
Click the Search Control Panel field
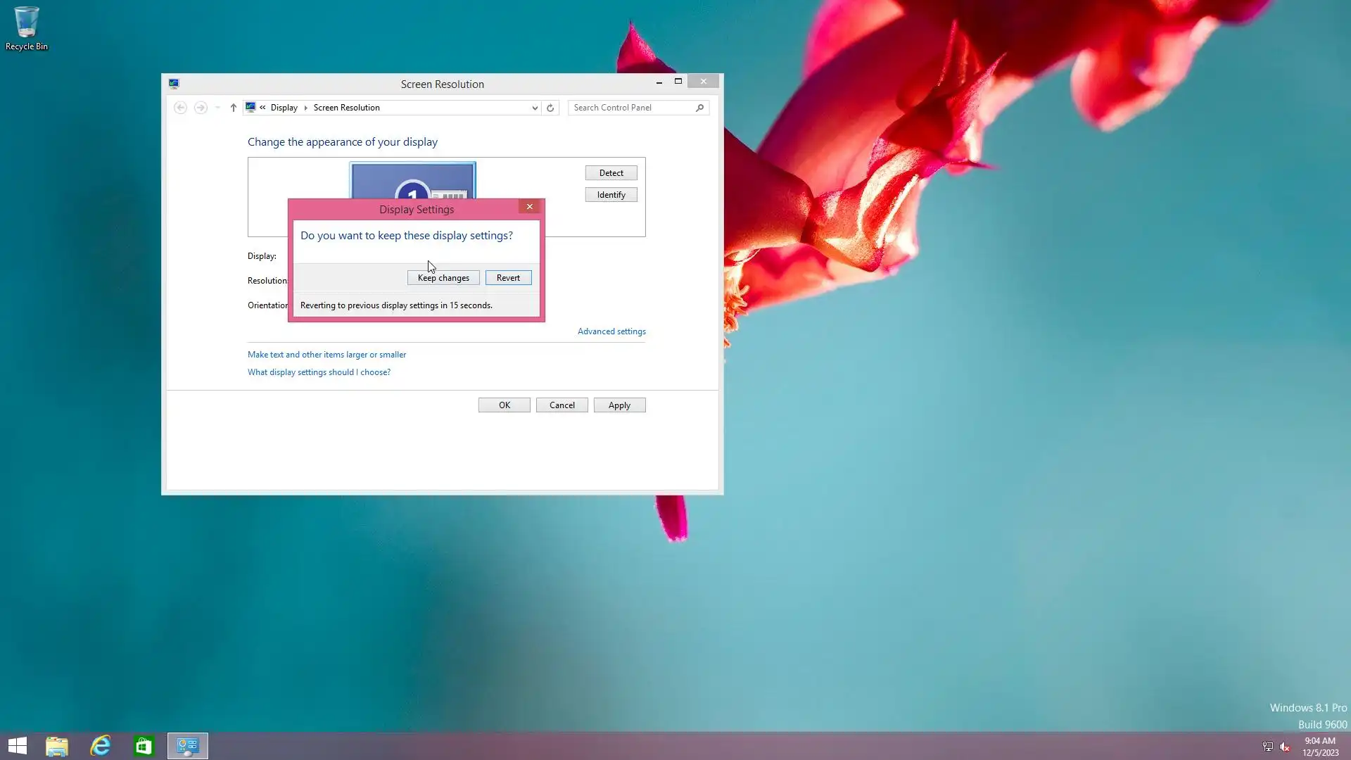pyautogui.click(x=632, y=108)
